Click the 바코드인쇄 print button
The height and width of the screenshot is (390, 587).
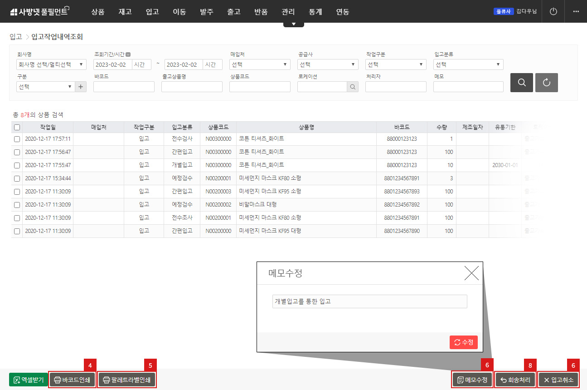pyautogui.click(x=72, y=380)
